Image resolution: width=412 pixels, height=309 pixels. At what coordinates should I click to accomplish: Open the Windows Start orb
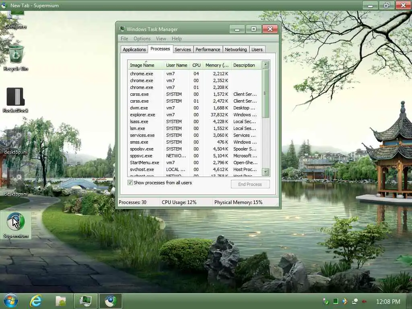click(11, 301)
